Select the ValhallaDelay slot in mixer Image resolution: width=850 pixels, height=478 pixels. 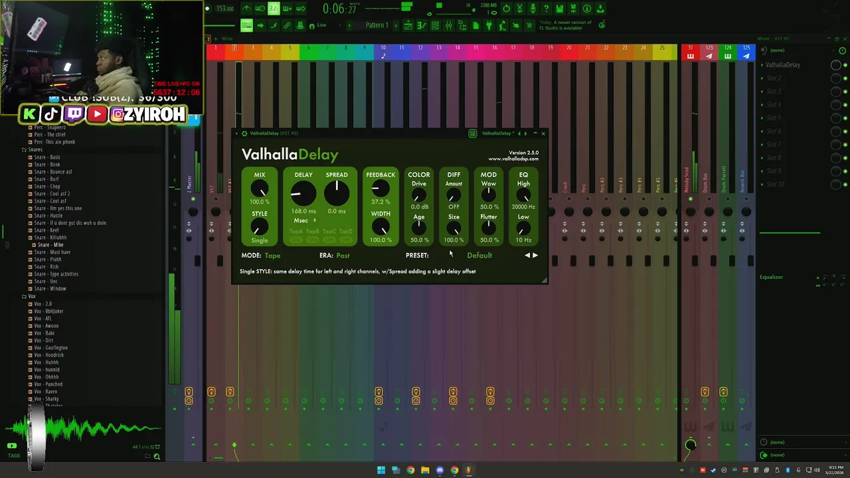pyautogui.click(x=782, y=64)
